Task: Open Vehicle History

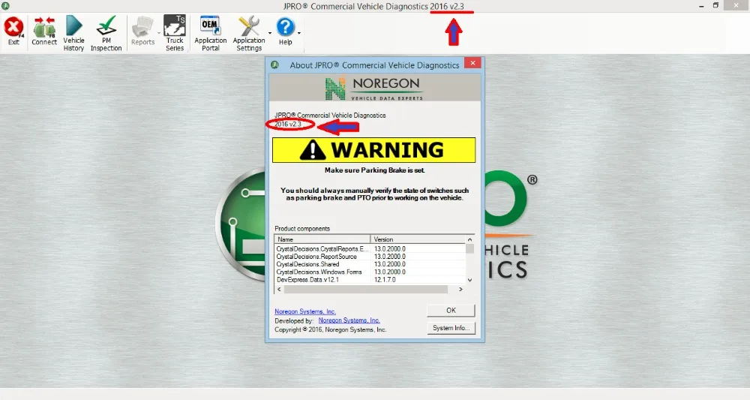Action: click(x=73, y=32)
